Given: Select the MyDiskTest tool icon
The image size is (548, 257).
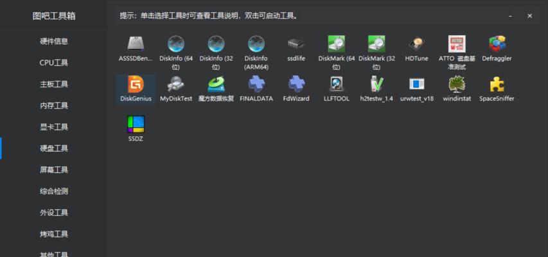Looking at the screenshot, I should pyautogui.click(x=176, y=84).
